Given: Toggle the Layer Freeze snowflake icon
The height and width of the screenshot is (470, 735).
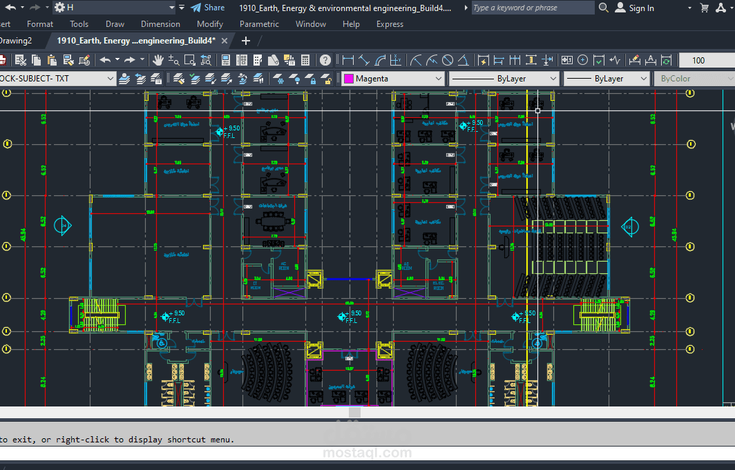Looking at the screenshot, I should 278,79.
